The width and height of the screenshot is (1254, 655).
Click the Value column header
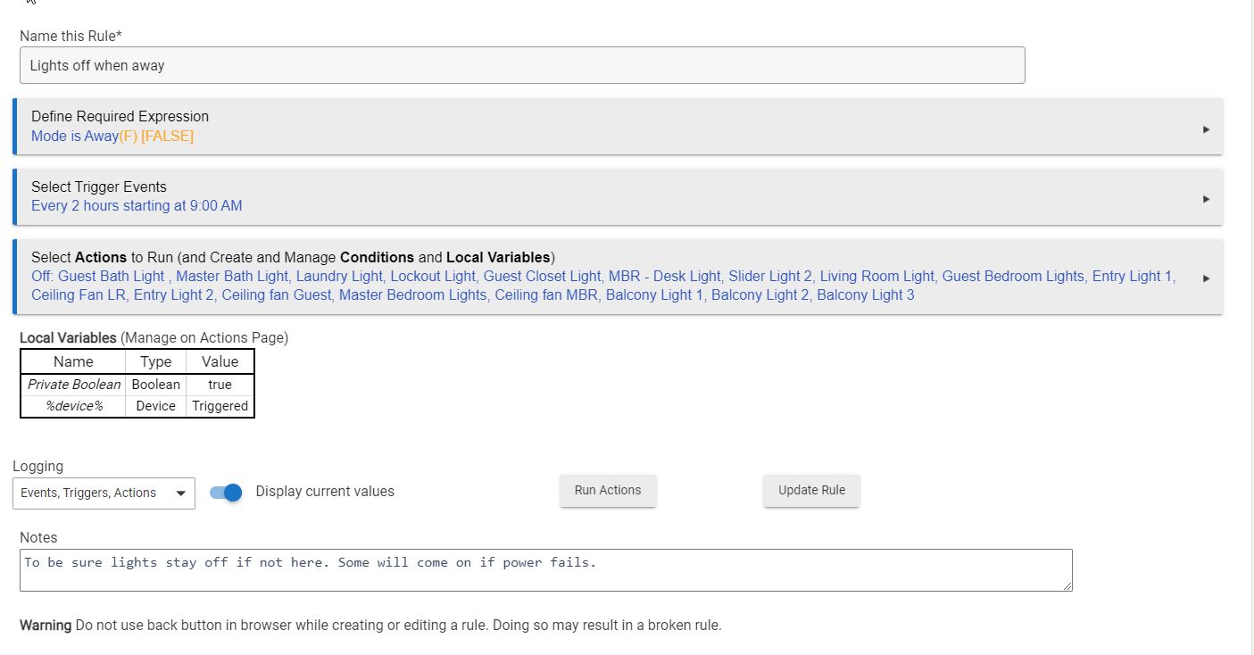220,361
